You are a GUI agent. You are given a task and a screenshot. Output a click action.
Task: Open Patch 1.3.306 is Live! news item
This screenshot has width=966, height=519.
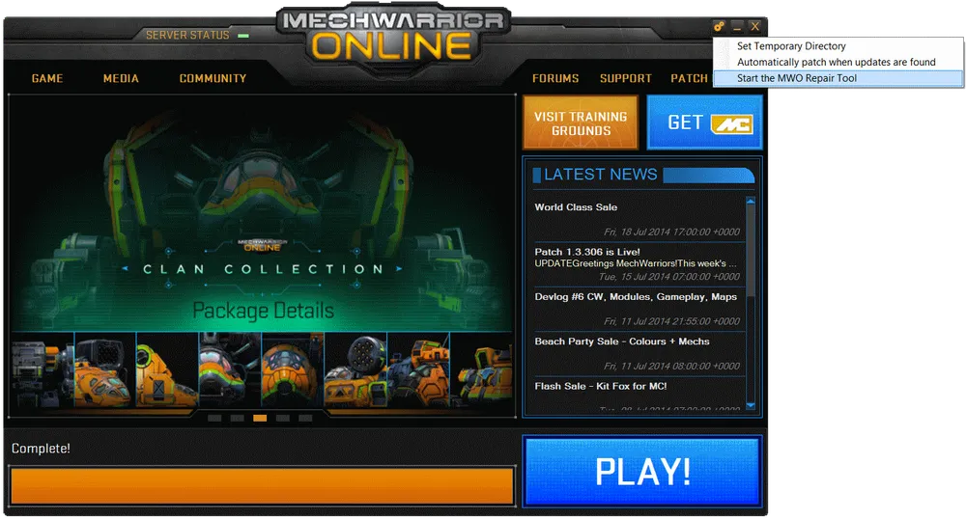click(639, 263)
